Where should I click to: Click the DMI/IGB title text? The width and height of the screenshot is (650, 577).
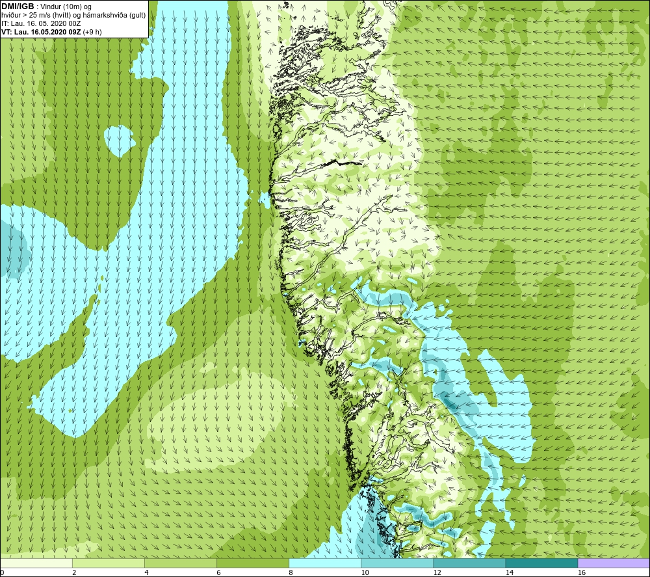18,7
